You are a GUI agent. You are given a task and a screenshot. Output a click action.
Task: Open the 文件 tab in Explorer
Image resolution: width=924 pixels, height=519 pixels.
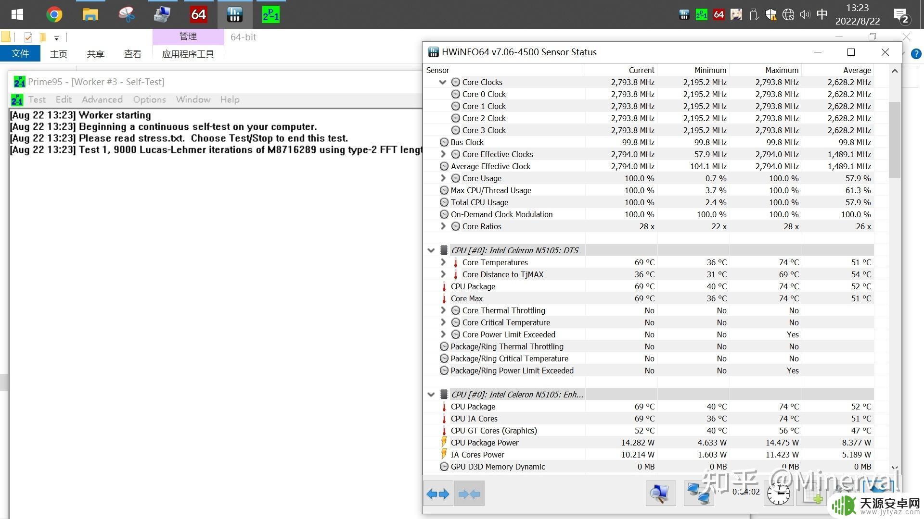click(x=20, y=53)
